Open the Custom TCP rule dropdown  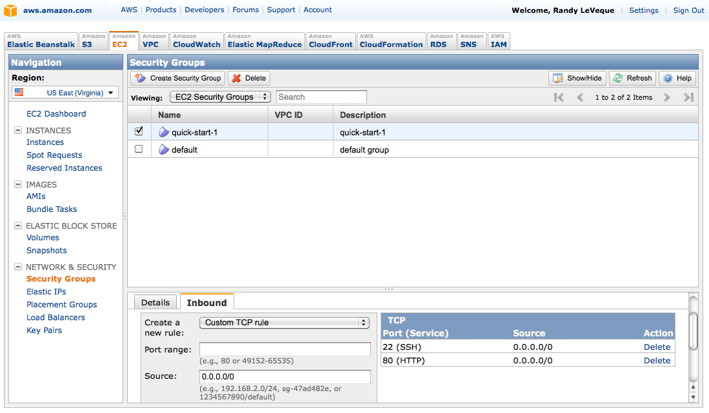point(284,322)
